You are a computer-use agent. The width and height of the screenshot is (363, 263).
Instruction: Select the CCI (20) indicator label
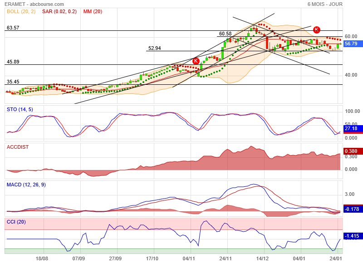coord(16,222)
